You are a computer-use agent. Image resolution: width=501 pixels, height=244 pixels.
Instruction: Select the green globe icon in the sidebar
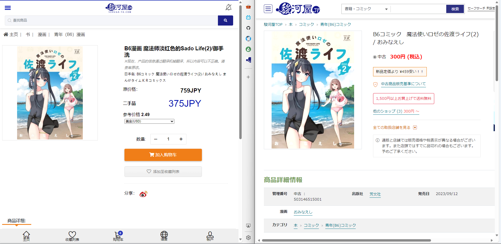(248, 49)
